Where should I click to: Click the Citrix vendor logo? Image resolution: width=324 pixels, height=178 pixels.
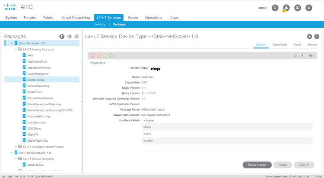156,69
